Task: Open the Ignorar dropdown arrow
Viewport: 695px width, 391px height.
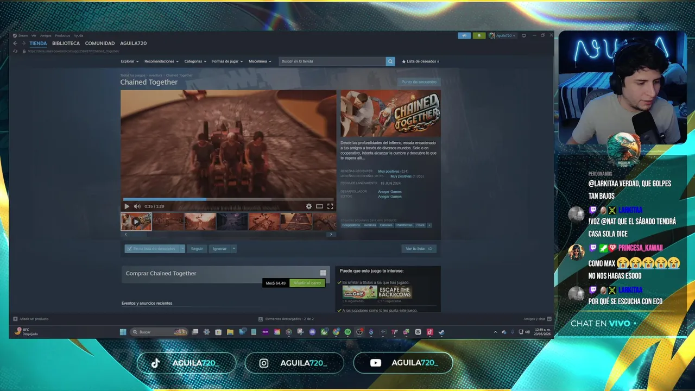Action: click(x=234, y=249)
